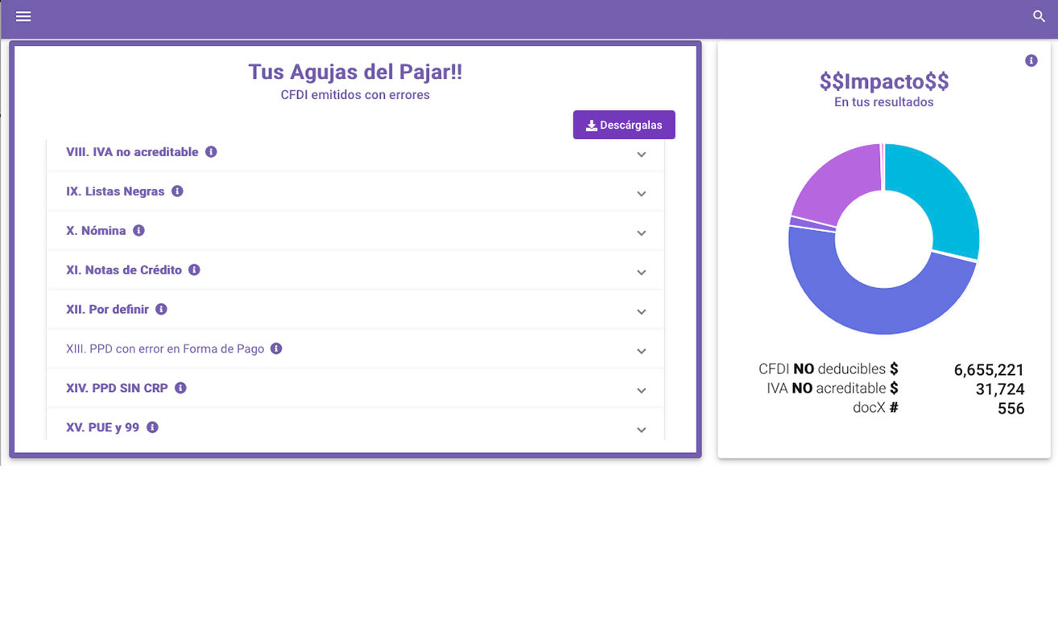
Task: Expand VIII. IVA no acreditable chevron
Action: (642, 154)
